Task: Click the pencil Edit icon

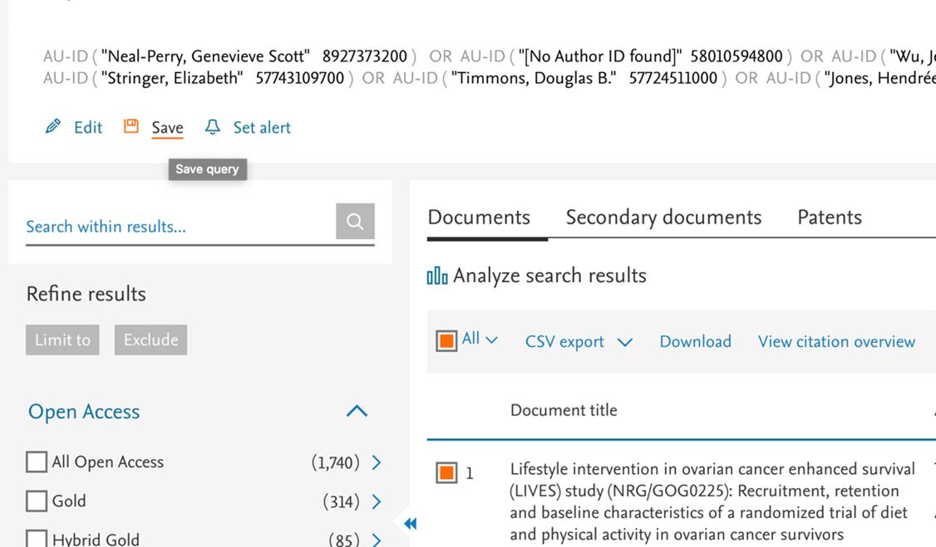Action: 52,126
